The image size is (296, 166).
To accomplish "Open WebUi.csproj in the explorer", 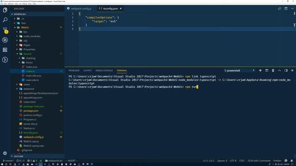I will tap(37, 142).
